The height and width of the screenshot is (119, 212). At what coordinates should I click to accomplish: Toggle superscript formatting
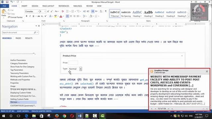click(x=46, y=16)
